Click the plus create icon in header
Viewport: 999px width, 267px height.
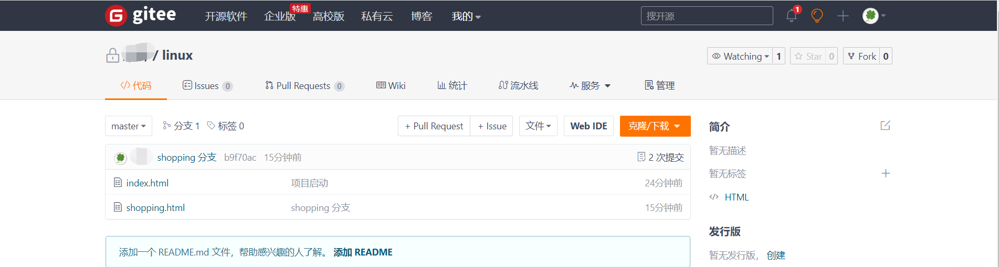pos(843,16)
